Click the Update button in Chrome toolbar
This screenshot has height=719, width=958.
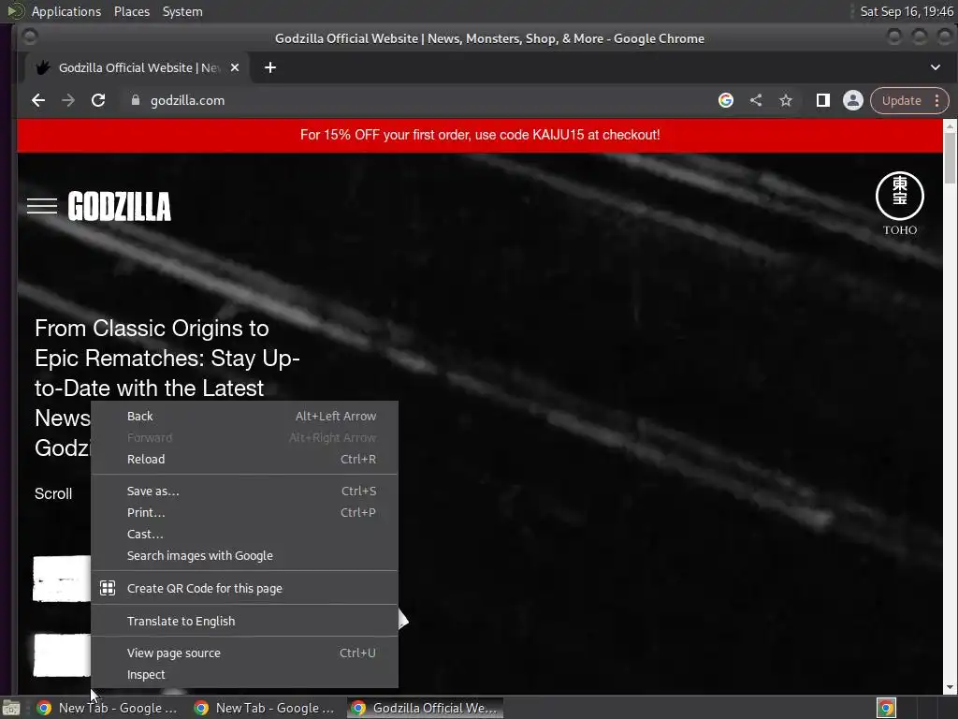(901, 100)
